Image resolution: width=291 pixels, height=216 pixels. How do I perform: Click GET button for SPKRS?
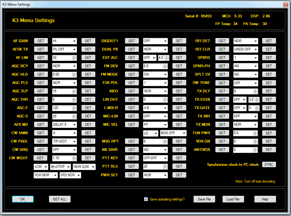[222, 58]
